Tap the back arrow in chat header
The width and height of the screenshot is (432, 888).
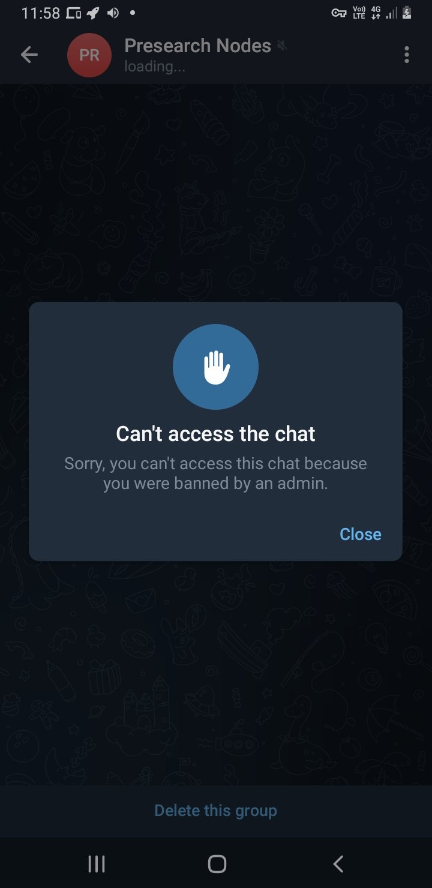tap(29, 55)
